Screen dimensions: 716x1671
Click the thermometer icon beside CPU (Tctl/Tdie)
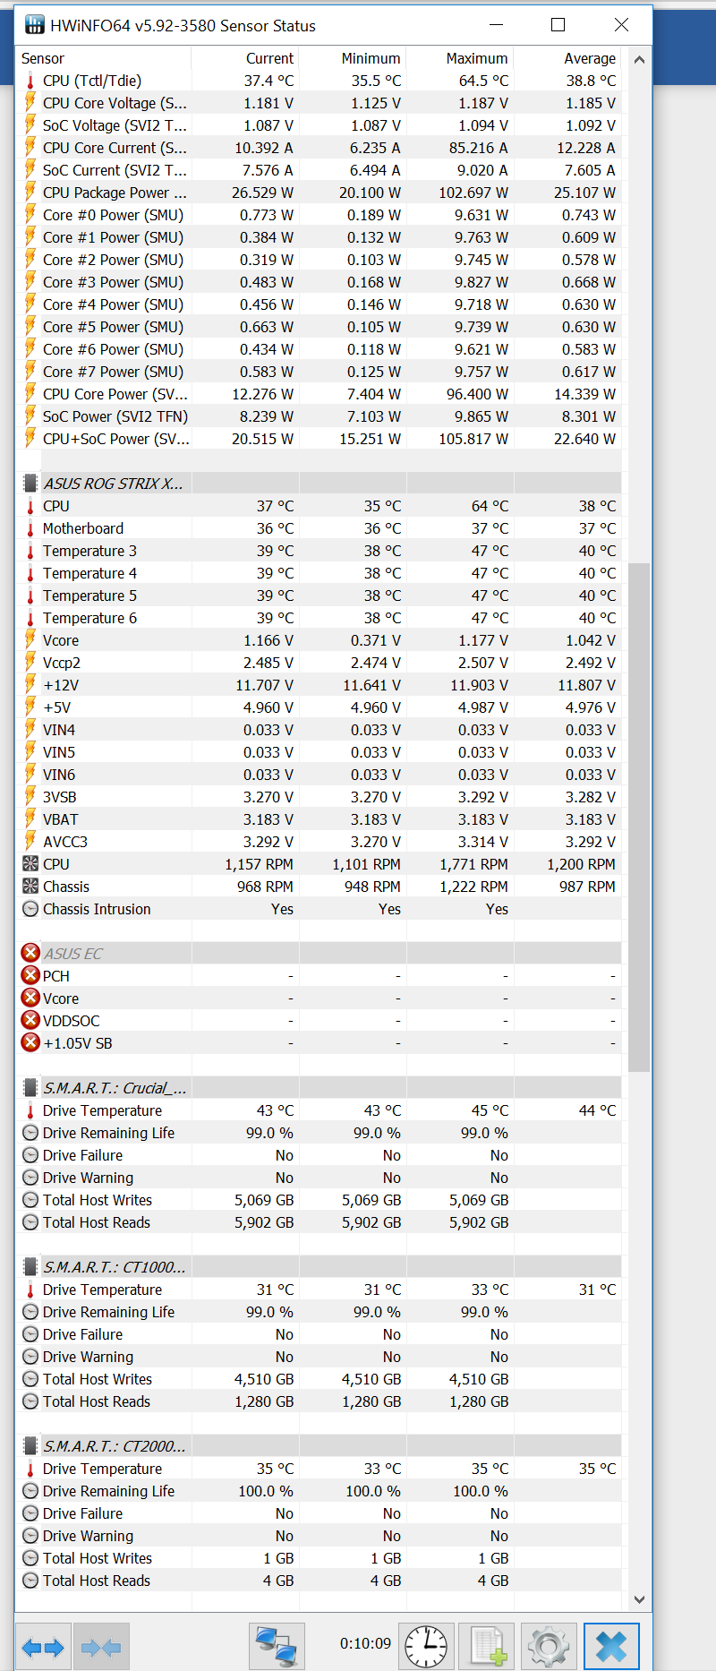[30, 81]
